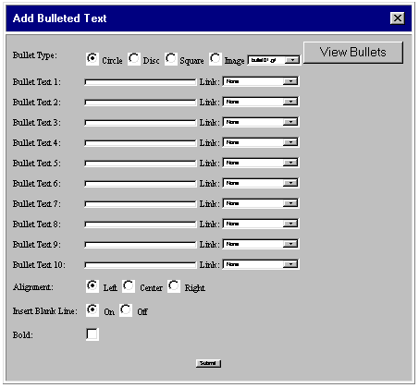This screenshot has width=419, height=388.
Task: Select the Disc bullet type radio button
Action: [134, 58]
